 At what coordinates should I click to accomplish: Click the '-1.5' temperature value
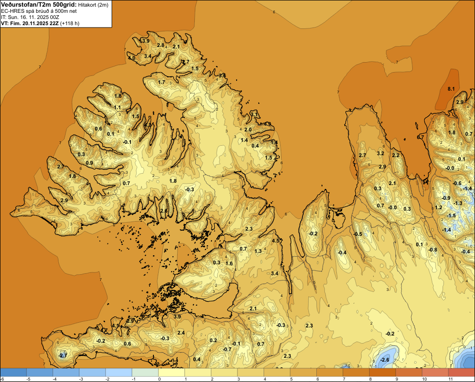(x=451, y=215)
